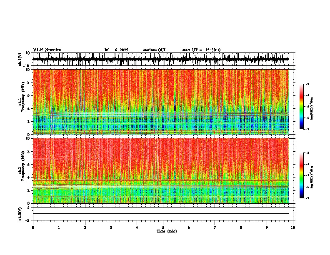This screenshot has height=255, width=330.
Task: Click the ch.3(V) axis label
Action: coord(20,214)
